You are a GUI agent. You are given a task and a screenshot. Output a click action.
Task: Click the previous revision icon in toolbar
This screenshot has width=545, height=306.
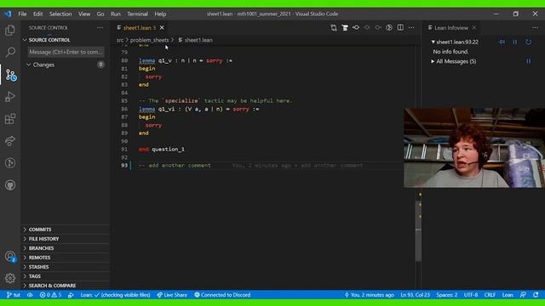click(367, 28)
